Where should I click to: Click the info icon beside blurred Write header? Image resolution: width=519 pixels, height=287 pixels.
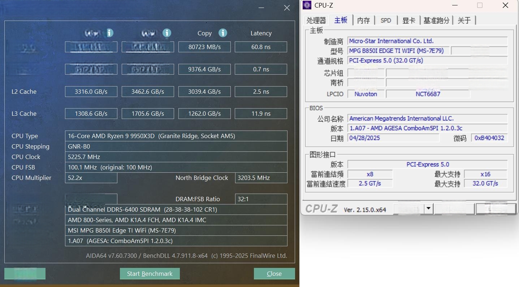[x=166, y=33]
